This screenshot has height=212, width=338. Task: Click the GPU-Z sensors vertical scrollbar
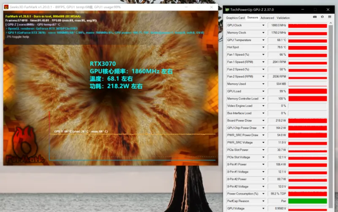point(331,116)
